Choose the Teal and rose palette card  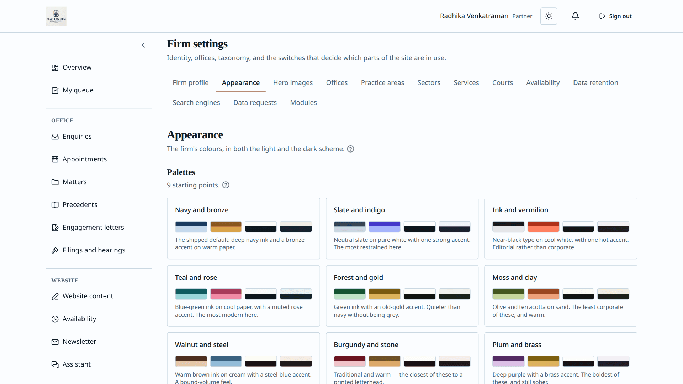[243, 296]
